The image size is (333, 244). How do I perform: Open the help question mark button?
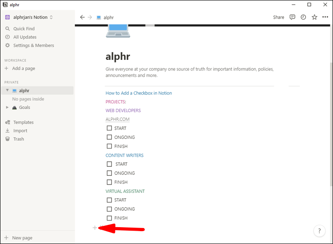(319, 231)
